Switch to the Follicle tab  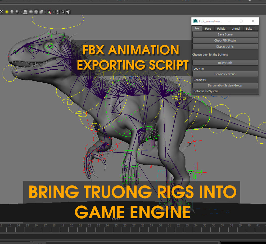point(221,29)
